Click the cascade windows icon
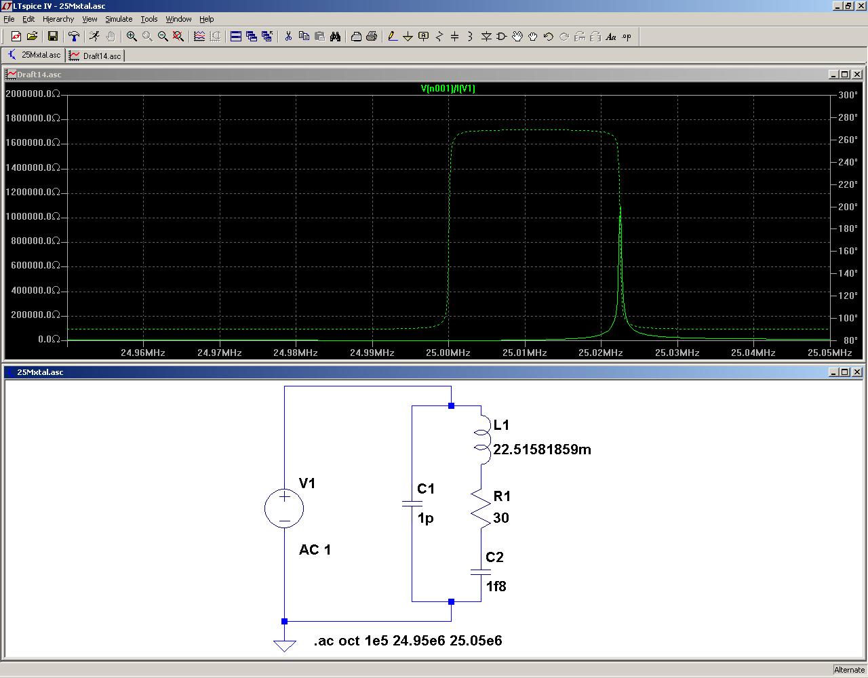The width and height of the screenshot is (868, 678). pyautogui.click(x=252, y=37)
